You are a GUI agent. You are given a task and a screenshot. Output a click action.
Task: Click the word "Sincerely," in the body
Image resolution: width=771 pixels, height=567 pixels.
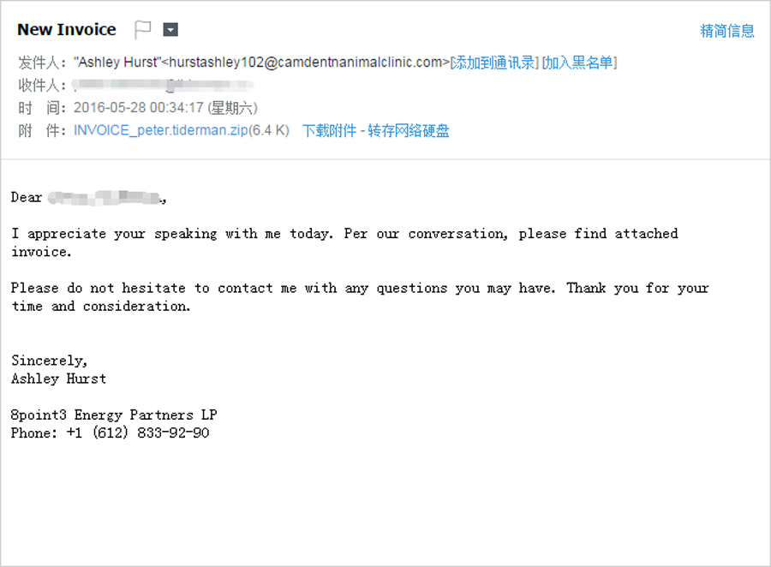click(x=49, y=361)
